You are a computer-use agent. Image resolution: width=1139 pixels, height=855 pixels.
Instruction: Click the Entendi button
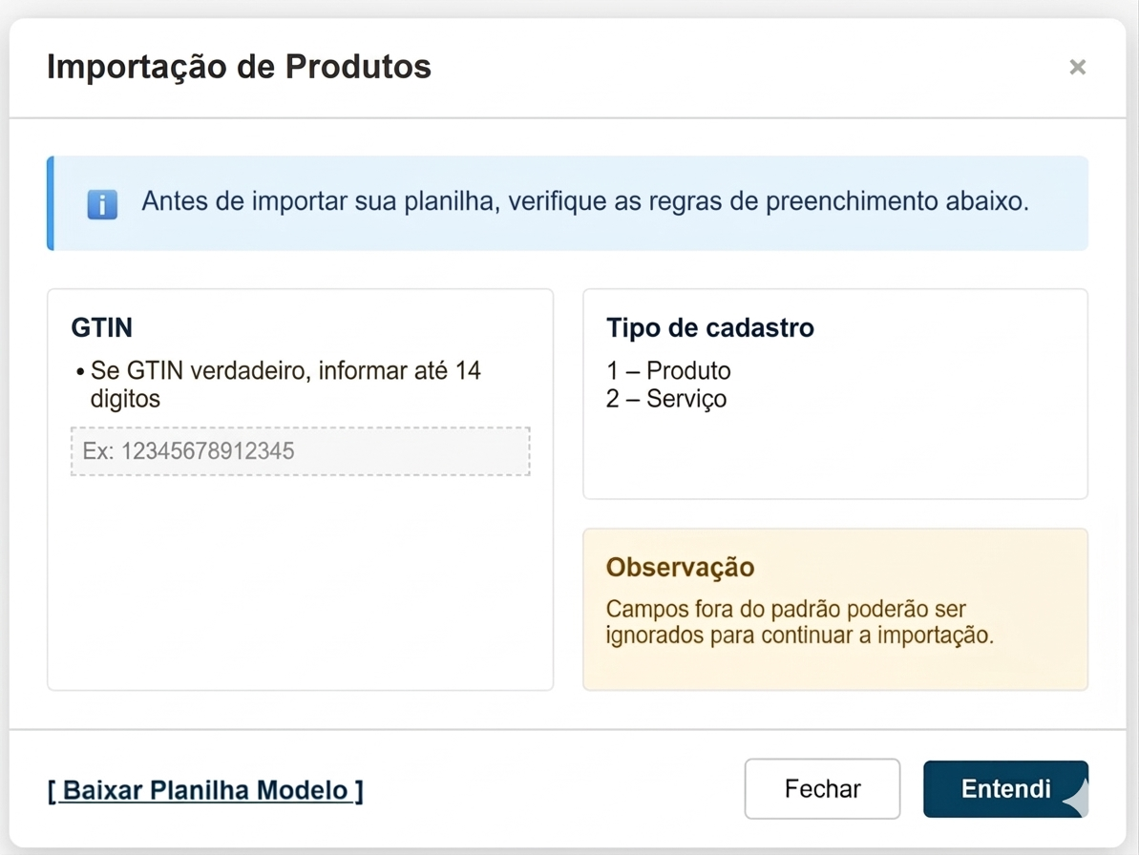[1004, 789]
